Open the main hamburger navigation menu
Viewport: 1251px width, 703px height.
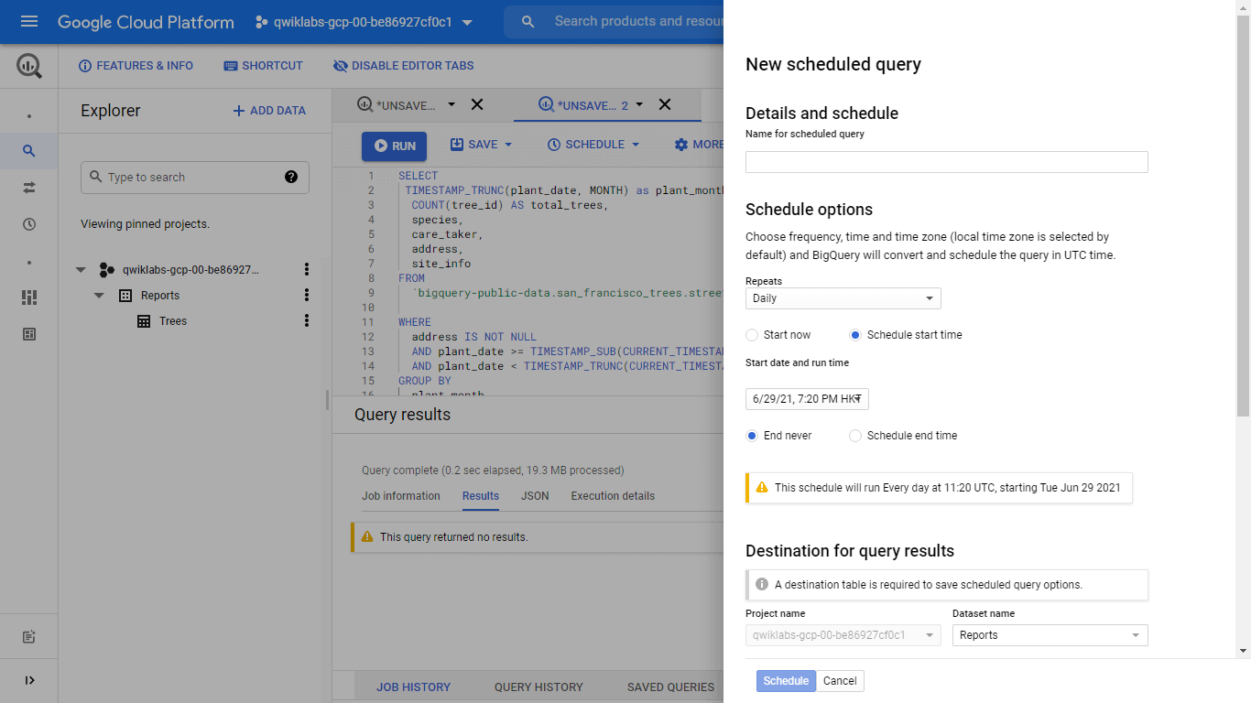(29, 22)
